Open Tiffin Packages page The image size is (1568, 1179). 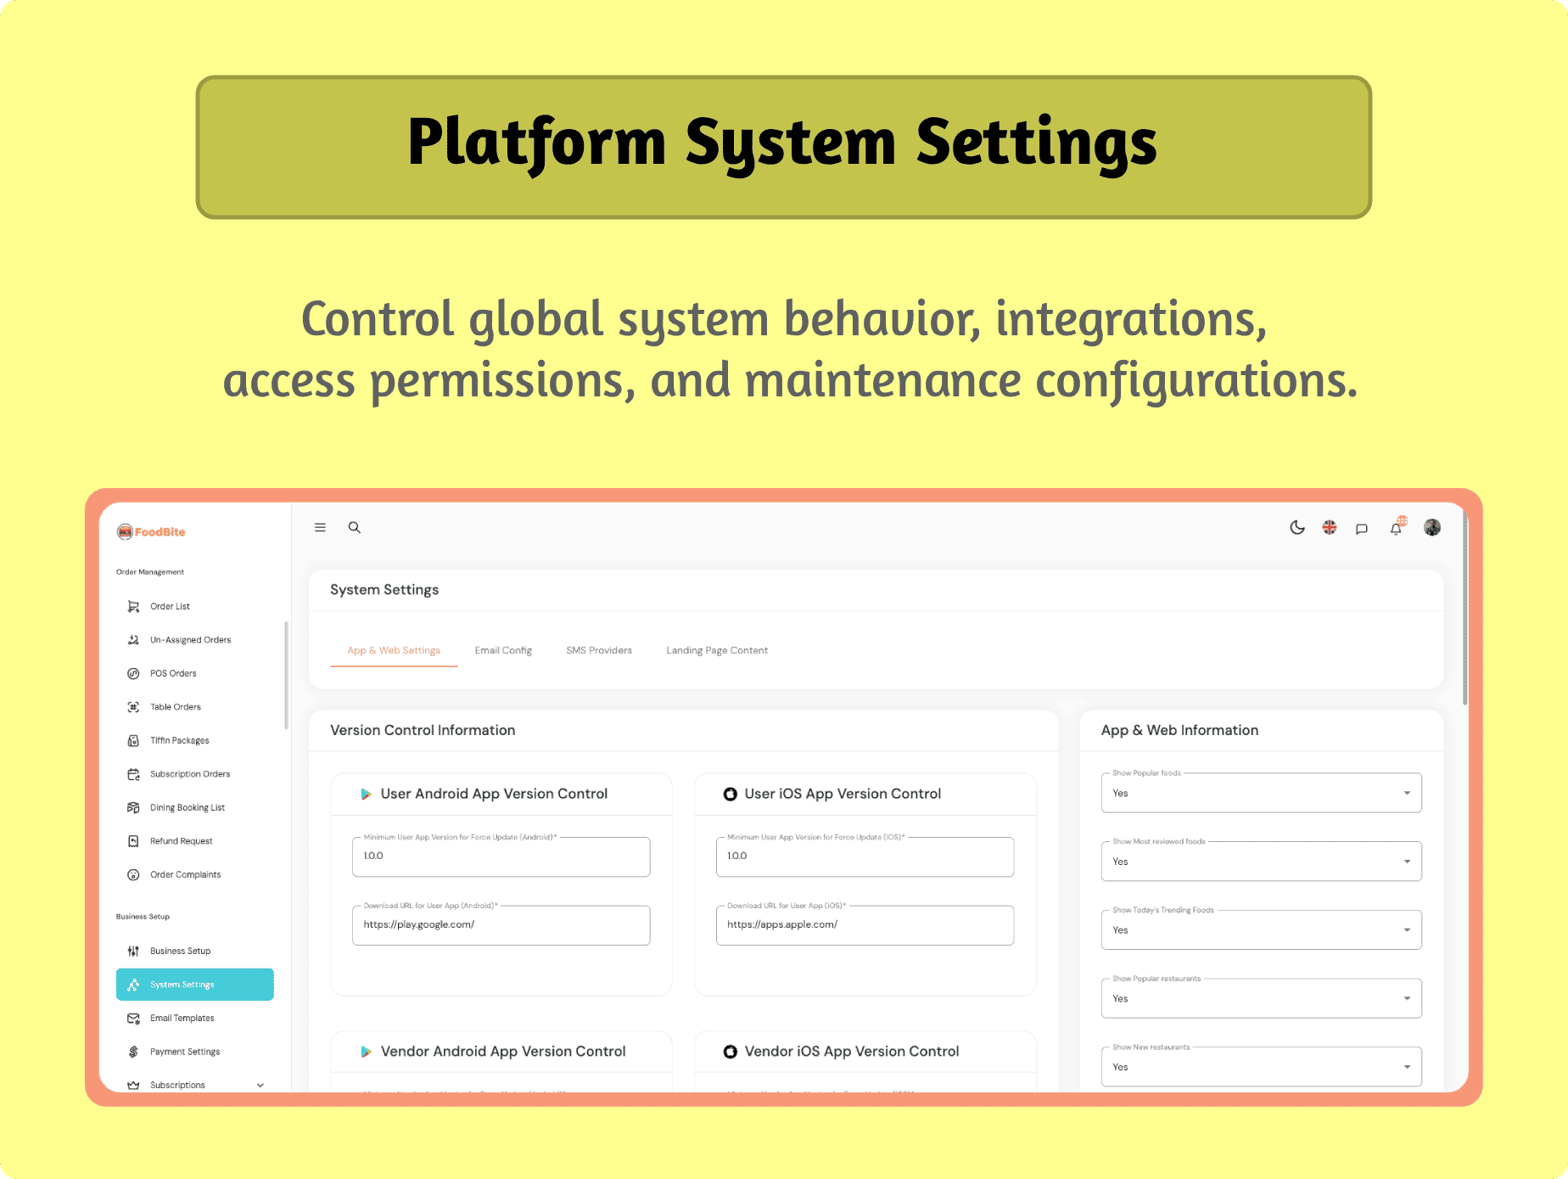point(195,740)
